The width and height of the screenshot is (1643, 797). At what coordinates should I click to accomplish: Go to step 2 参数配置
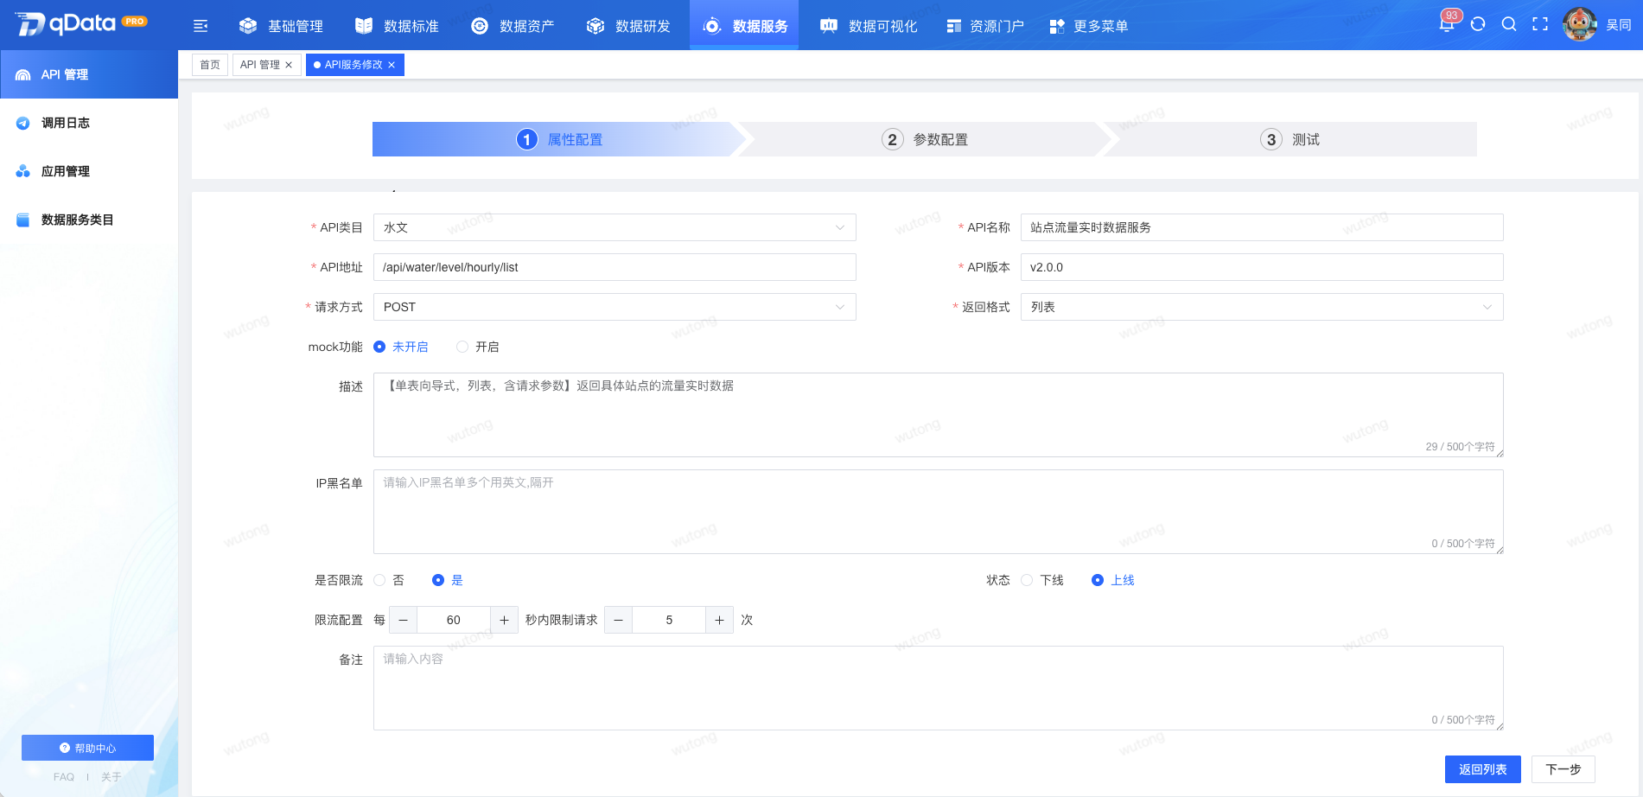[x=925, y=139]
